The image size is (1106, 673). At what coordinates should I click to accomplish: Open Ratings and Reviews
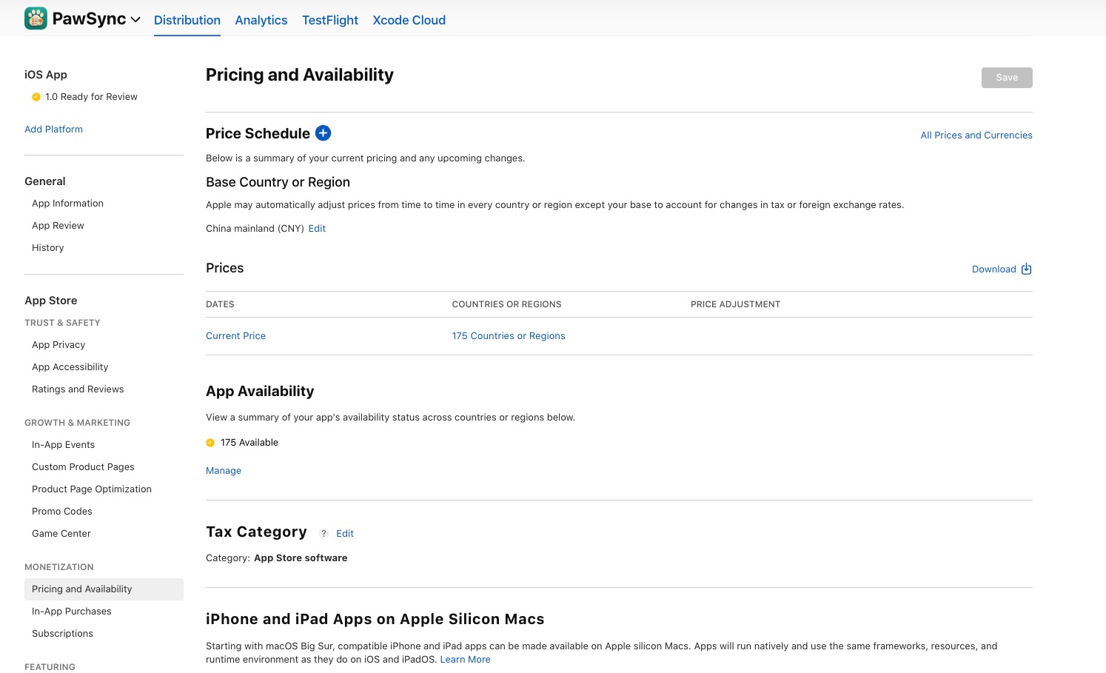(78, 389)
